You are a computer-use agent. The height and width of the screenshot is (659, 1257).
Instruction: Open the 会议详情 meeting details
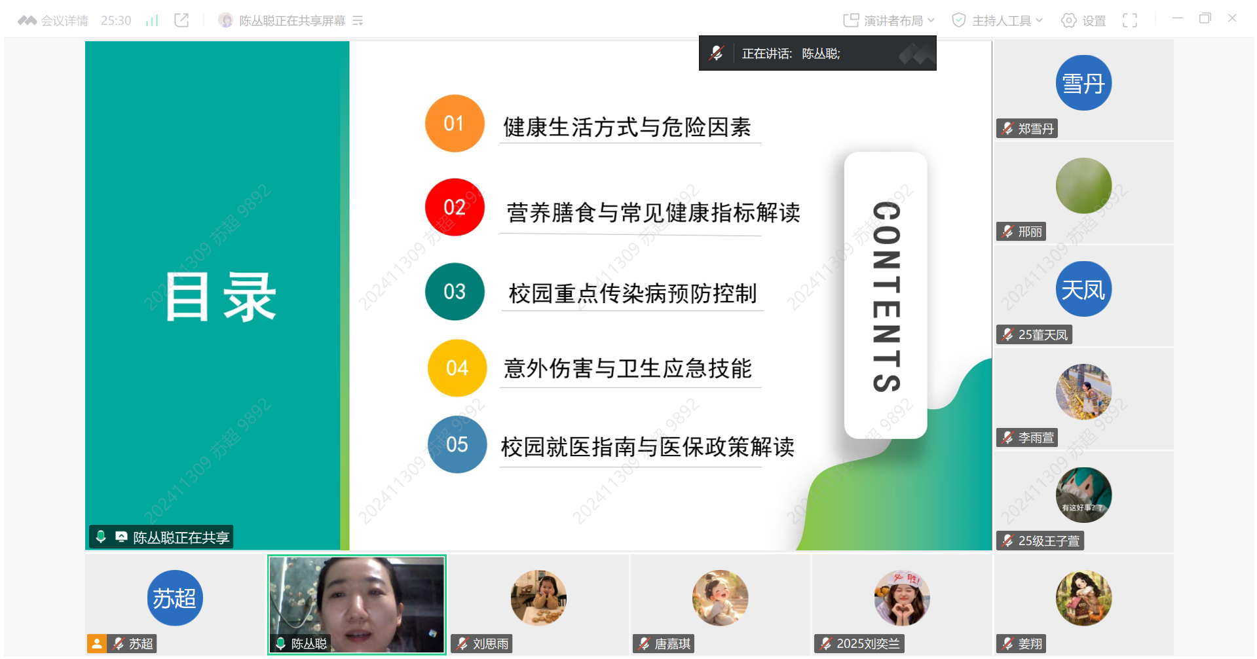64,21
